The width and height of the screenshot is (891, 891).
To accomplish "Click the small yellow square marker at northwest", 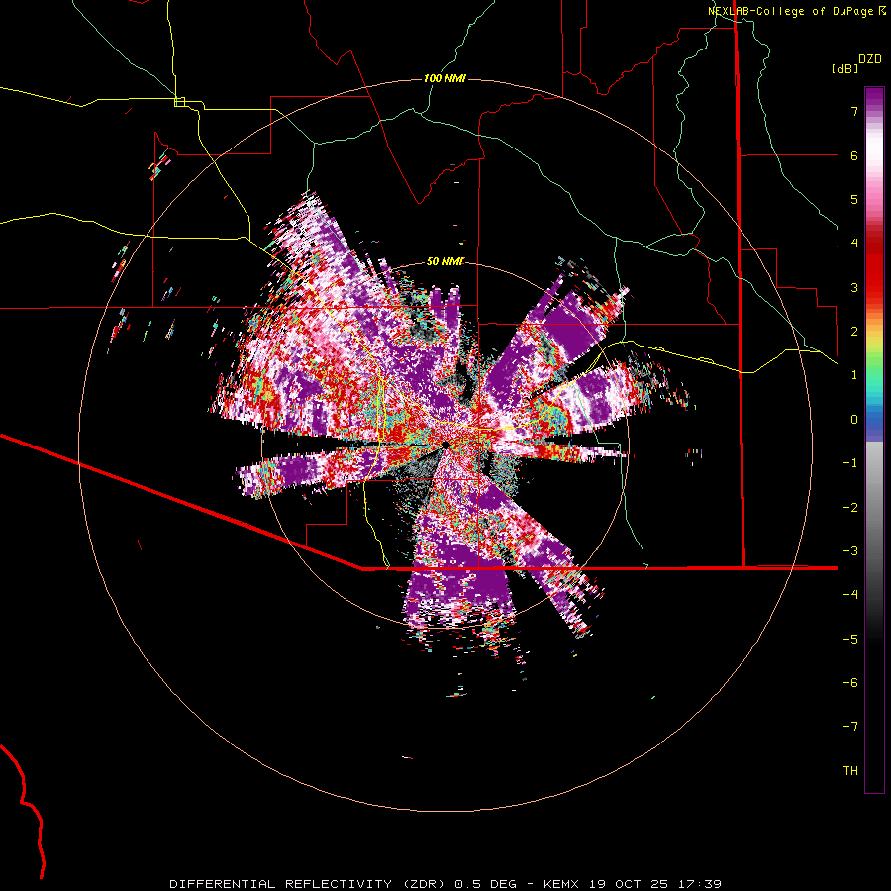I will point(179,102).
